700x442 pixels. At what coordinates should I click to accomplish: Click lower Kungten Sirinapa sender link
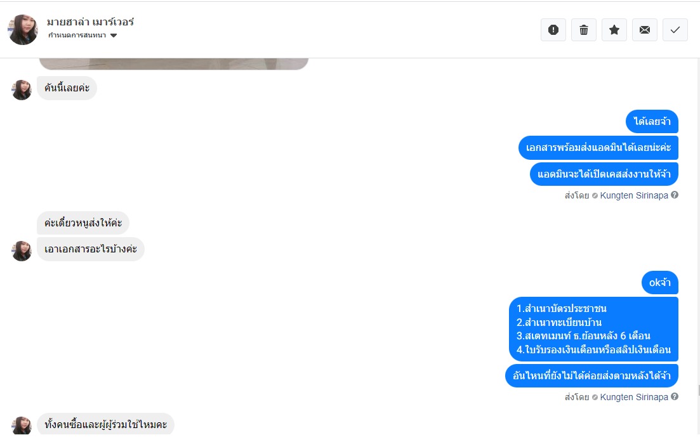click(634, 397)
